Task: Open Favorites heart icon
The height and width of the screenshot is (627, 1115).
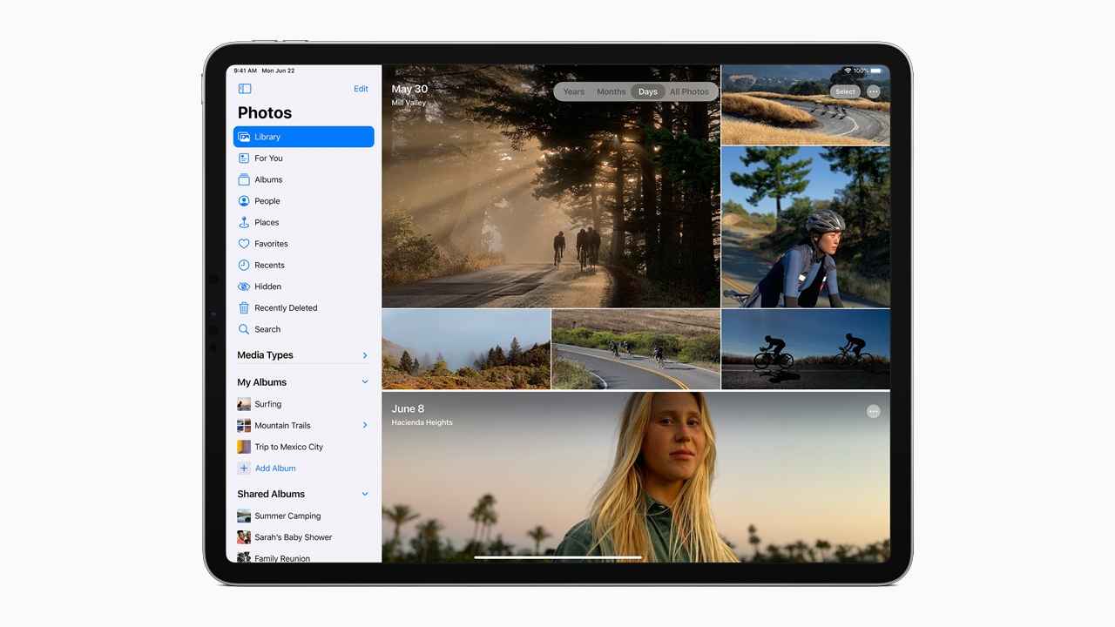Action: [244, 244]
